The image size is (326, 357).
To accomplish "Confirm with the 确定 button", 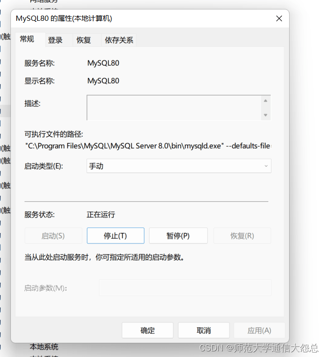I will (x=148, y=331).
